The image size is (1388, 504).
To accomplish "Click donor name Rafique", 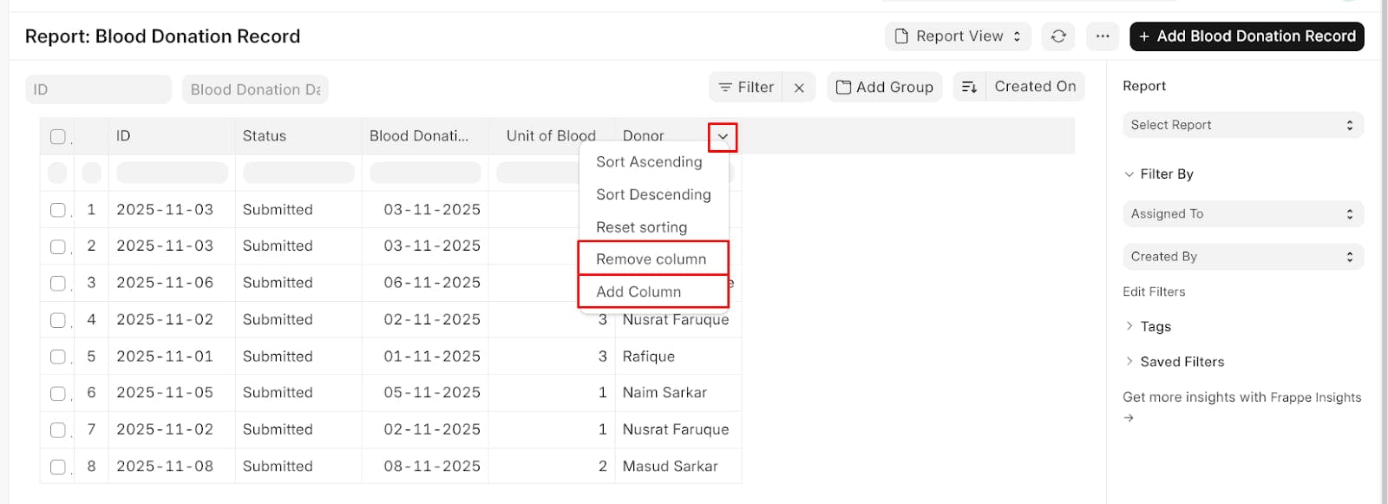I will pyautogui.click(x=649, y=357).
